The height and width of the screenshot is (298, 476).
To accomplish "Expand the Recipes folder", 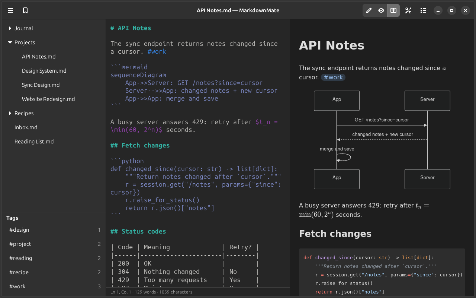I will [10, 113].
